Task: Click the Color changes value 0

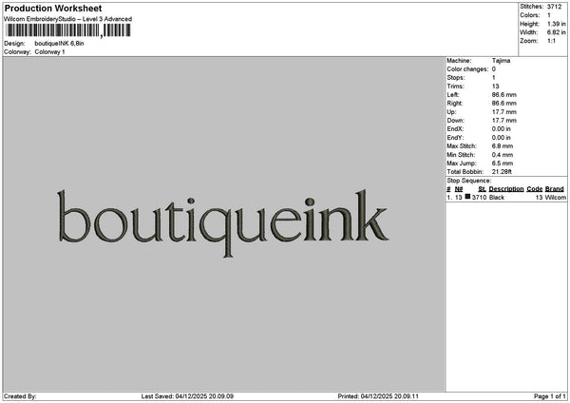Action: (494, 69)
